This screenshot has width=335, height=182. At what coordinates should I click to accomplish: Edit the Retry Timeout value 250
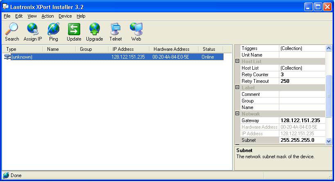(302, 81)
